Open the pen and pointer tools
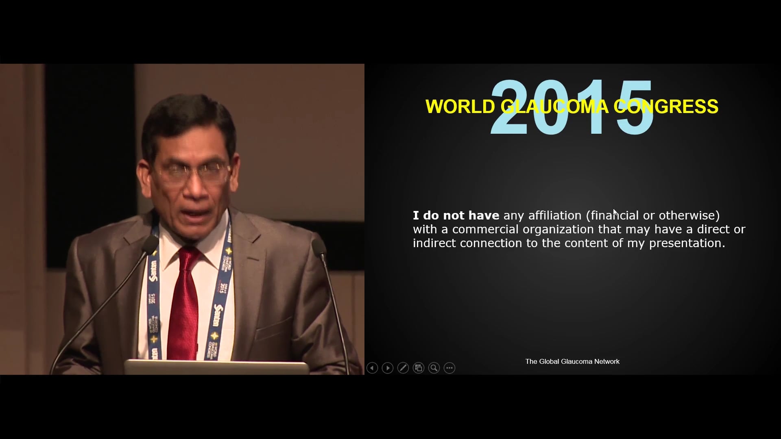Viewport: 781px width, 439px height. tap(403, 368)
